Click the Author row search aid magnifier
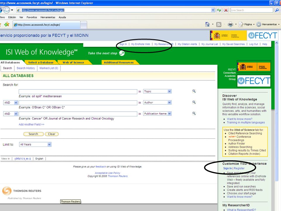Viewport: 281px width, 211px height. pyautogui.click(x=194, y=102)
